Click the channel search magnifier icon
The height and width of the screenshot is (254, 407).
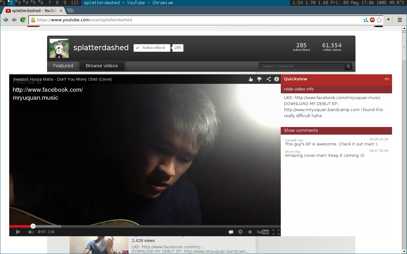348,66
